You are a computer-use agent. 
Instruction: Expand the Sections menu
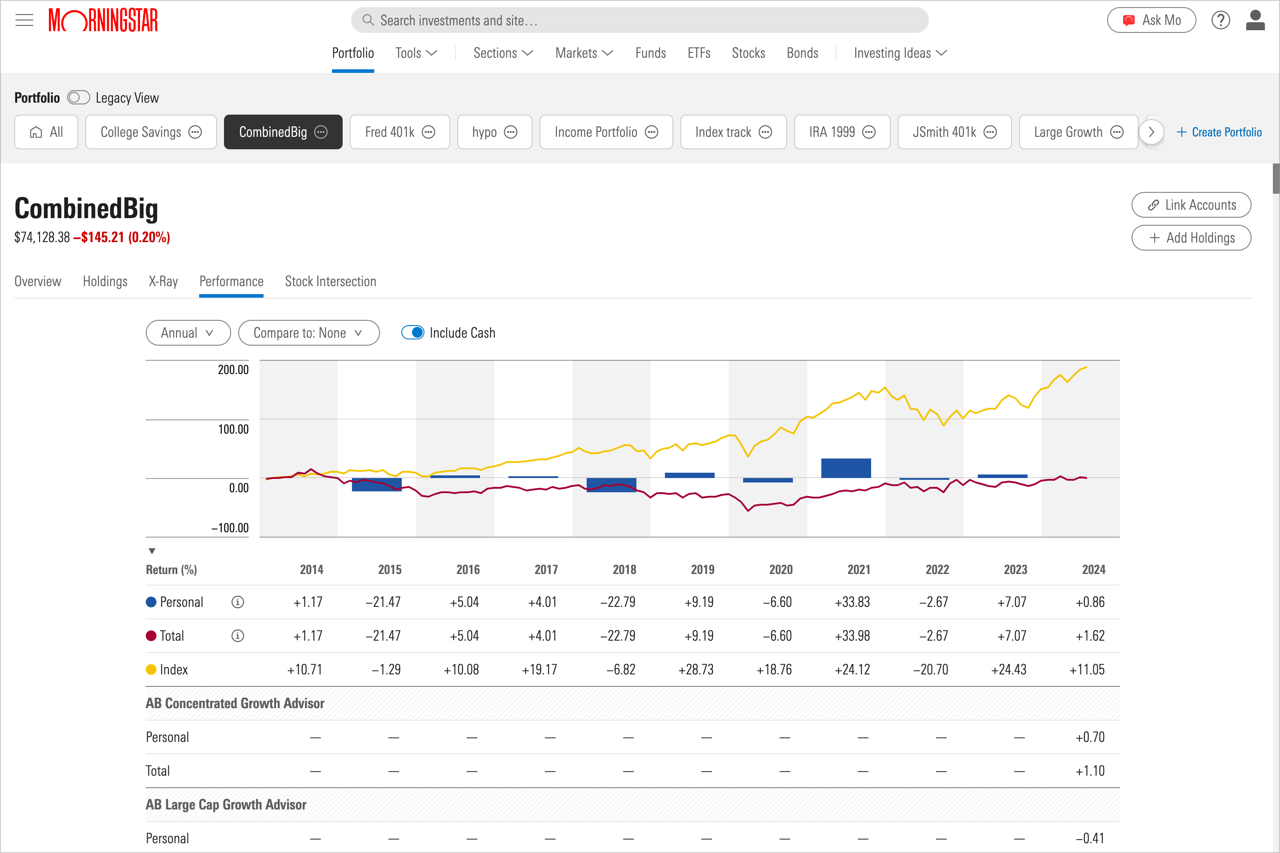coord(504,53)
